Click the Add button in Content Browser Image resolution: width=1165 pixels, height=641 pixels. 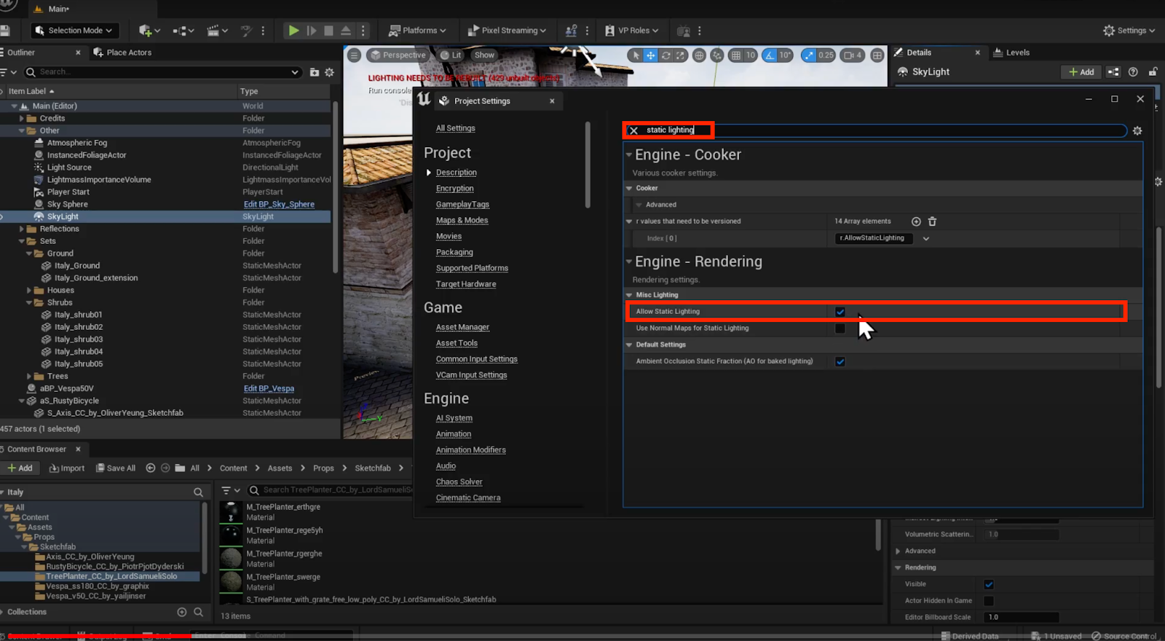20,468
